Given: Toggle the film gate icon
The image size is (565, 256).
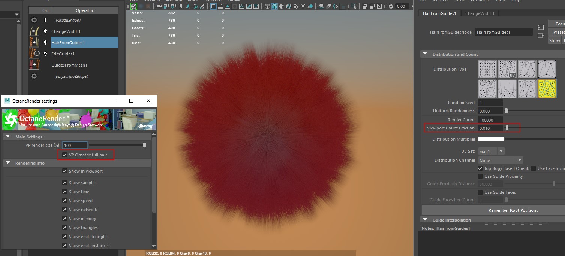Looking at the screenshot, I should point(220,6).
